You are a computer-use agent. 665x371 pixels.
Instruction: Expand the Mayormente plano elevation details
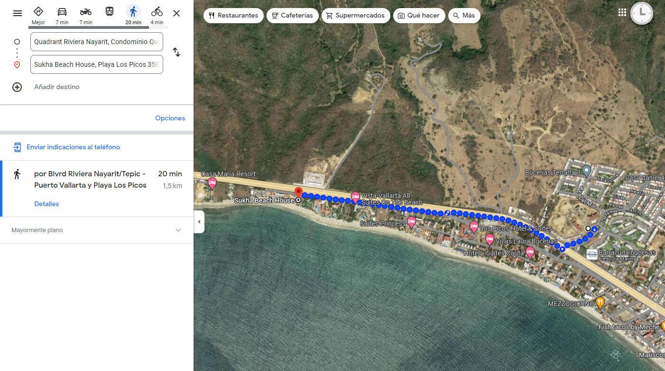[x=178, y=230]
